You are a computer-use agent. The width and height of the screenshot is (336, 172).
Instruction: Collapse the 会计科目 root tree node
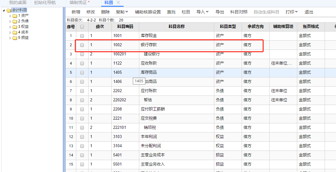tap(4, 10)
